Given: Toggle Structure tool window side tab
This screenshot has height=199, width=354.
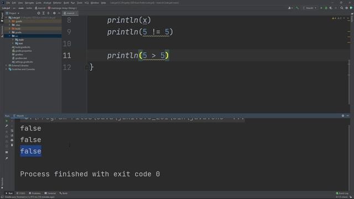Looking at the screenshot, I should click(x=2, y=31).
